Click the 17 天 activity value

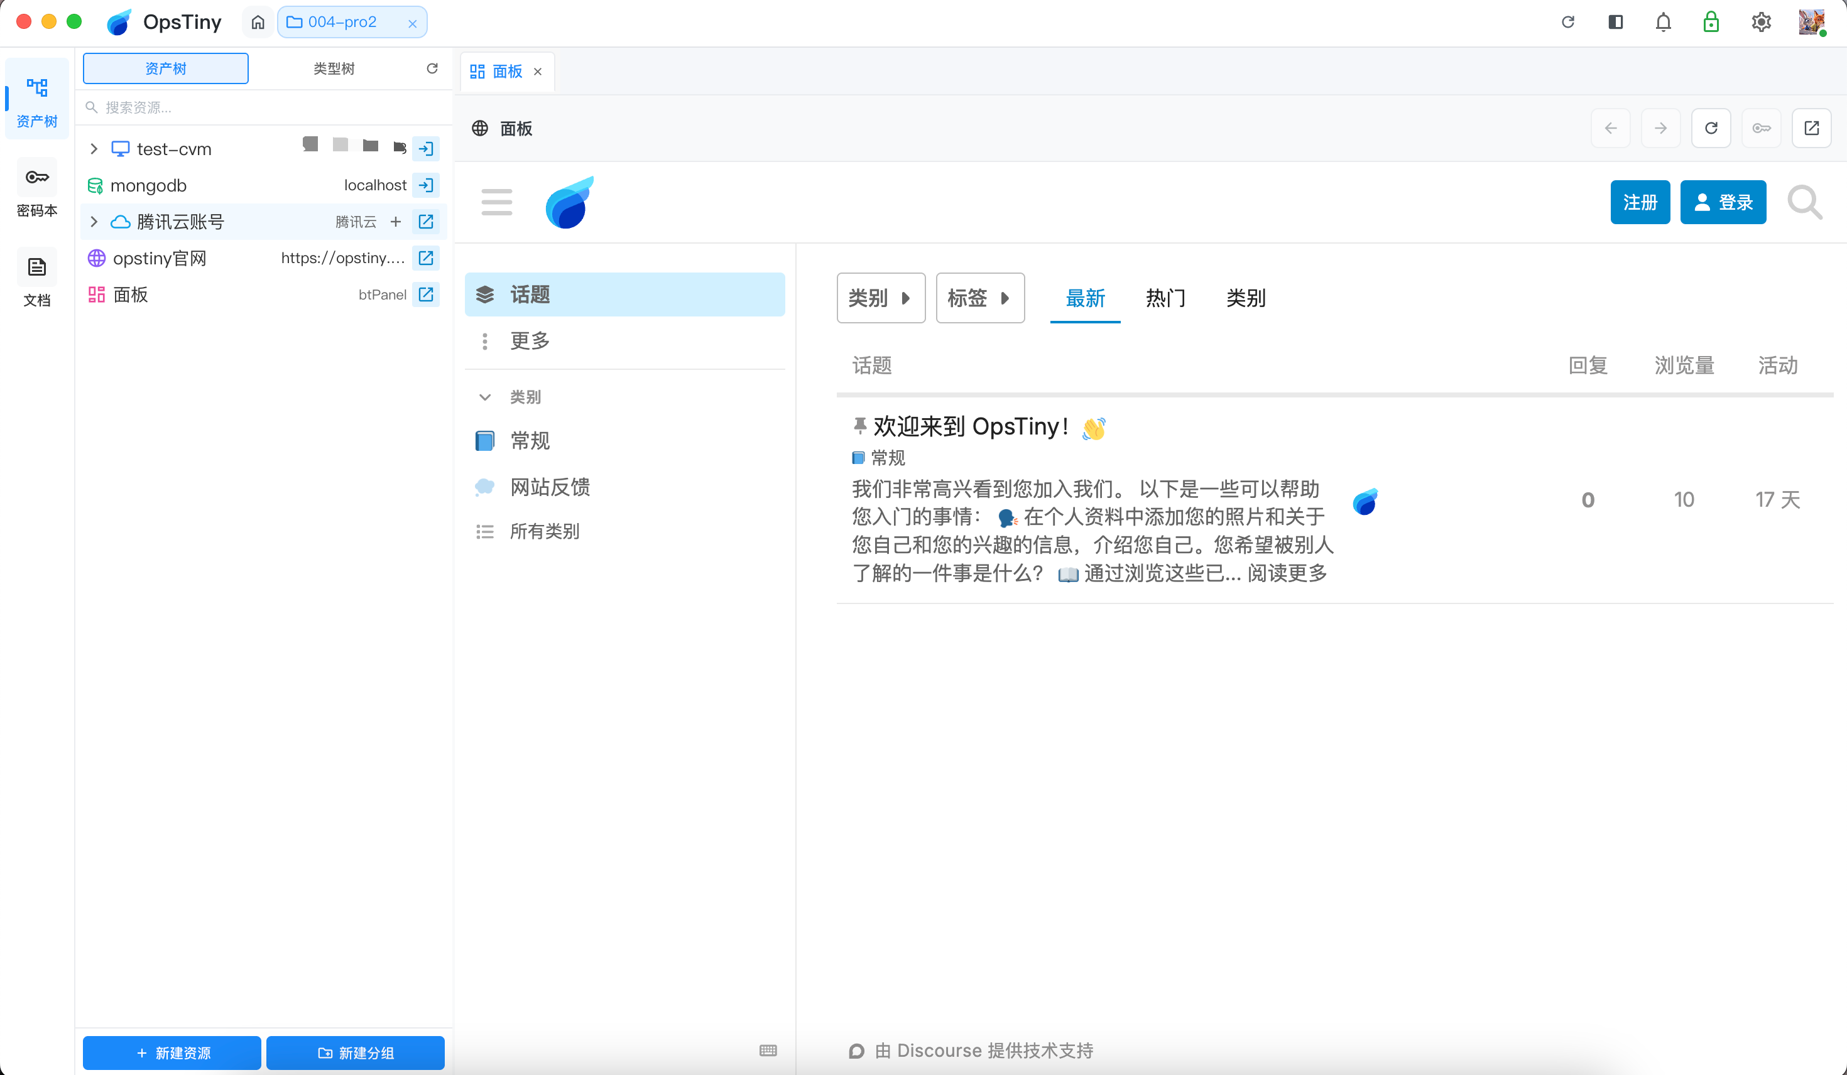(x=1778, y=500)
